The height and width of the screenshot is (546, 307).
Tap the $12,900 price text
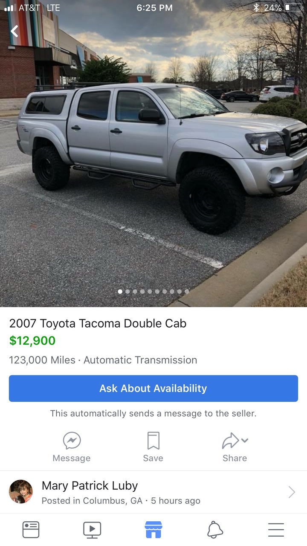click(32, 341)
